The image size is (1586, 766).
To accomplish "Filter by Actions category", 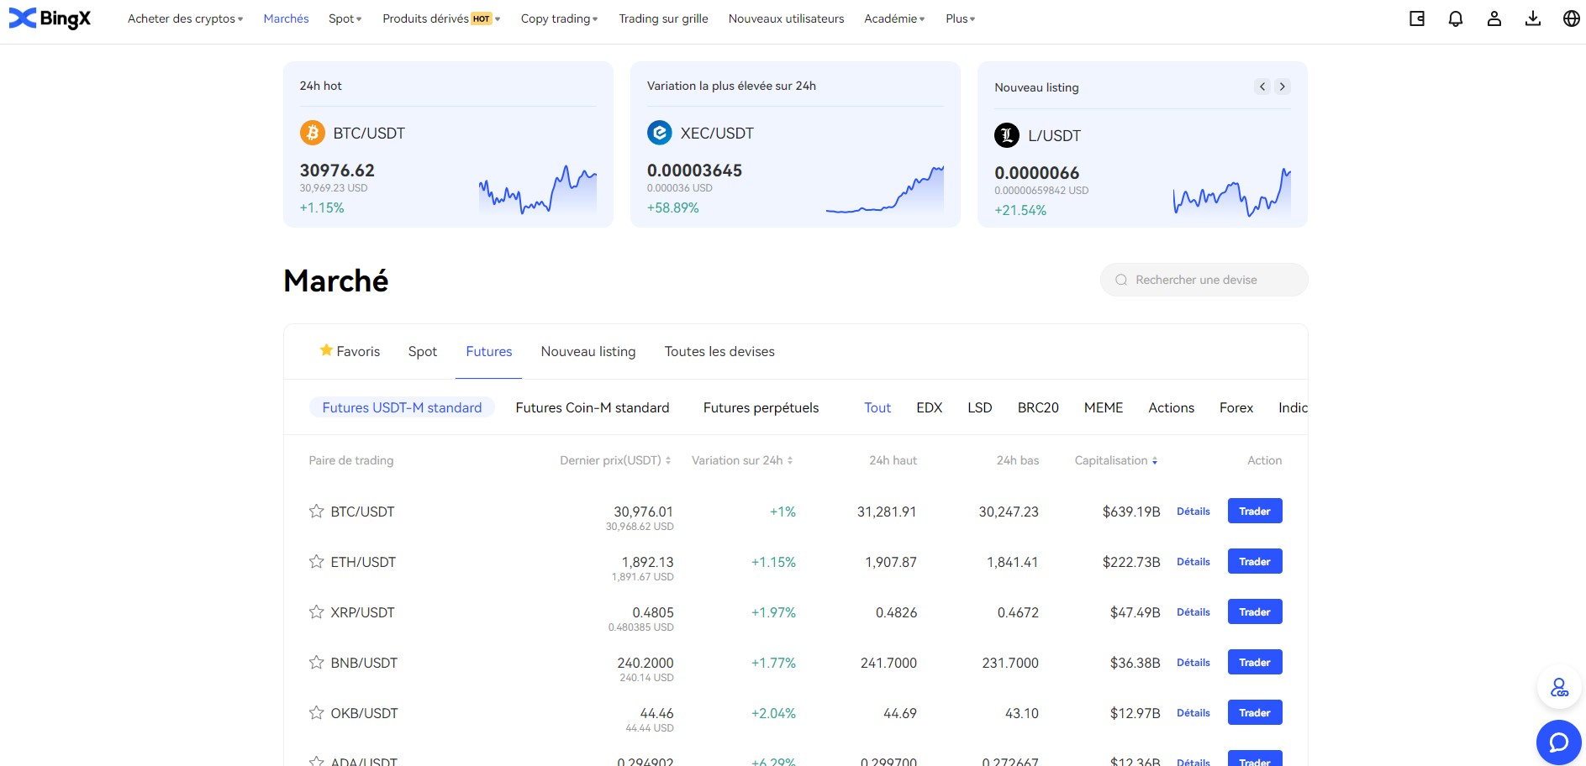I will tap(1171, 407).
